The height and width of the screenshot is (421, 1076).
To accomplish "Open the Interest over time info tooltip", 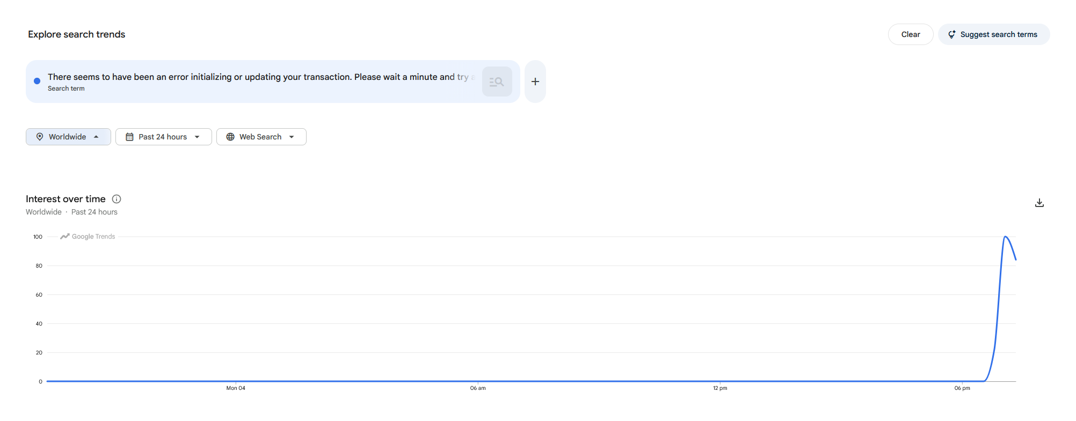I will (117, 199).
